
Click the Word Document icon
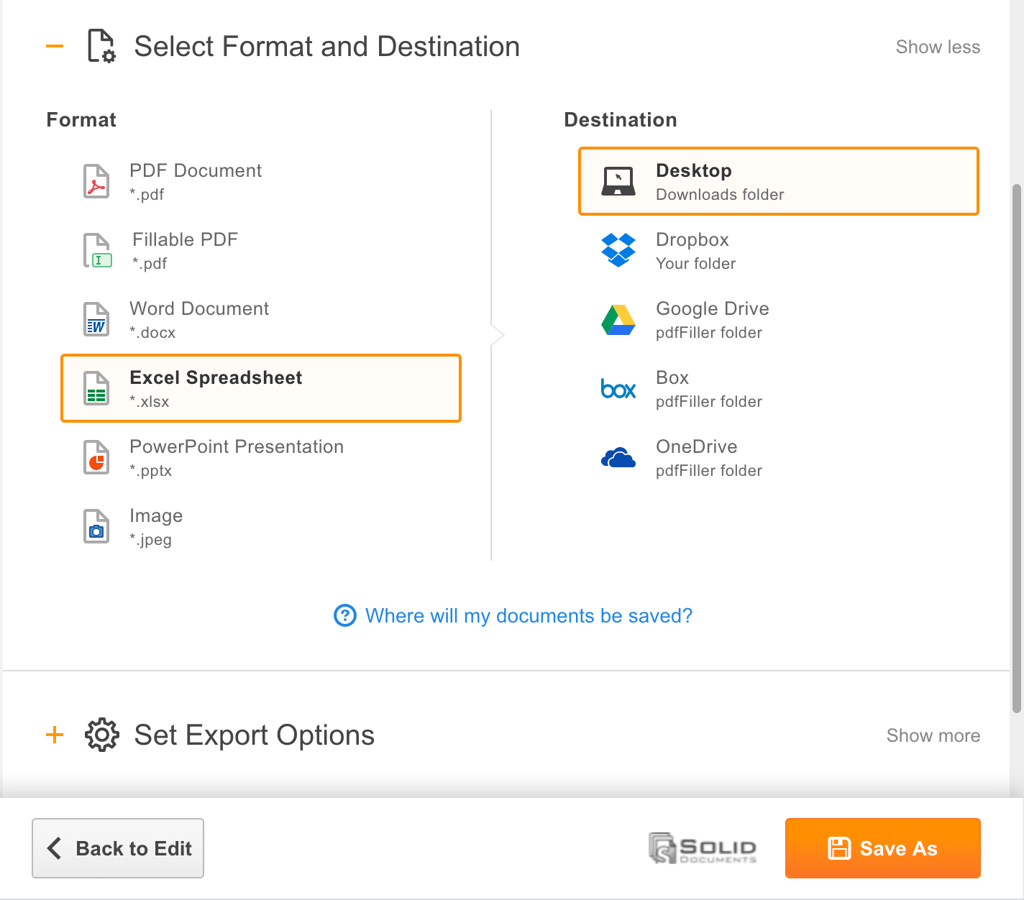coord(96,319)
